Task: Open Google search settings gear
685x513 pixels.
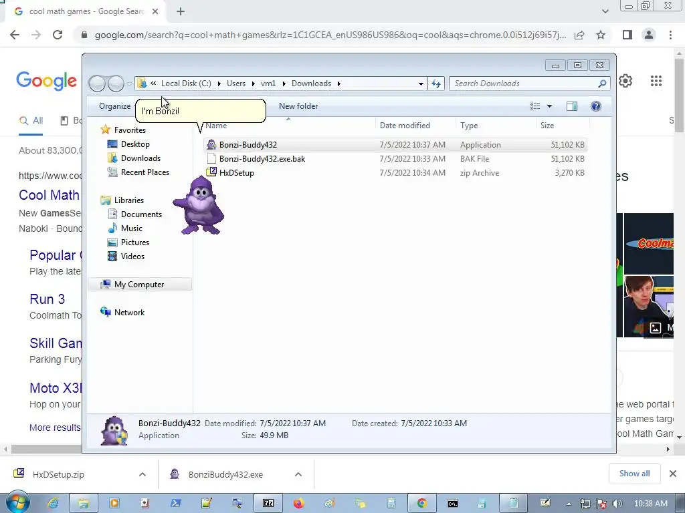Action: [625, 81]
